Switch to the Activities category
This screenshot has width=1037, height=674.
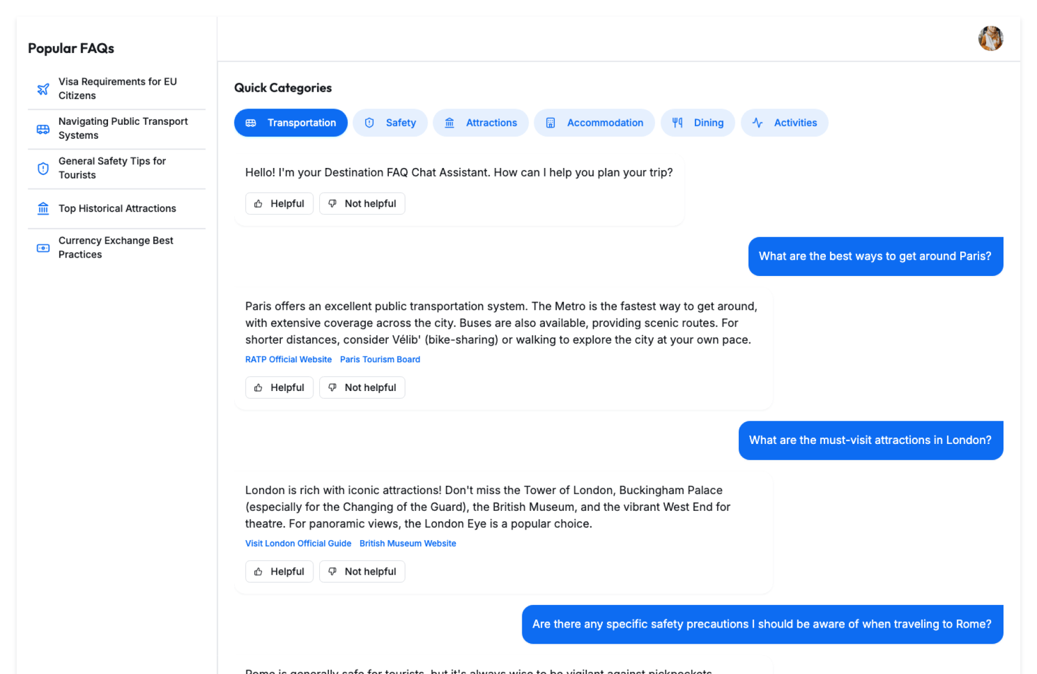(x=784, y=123)
